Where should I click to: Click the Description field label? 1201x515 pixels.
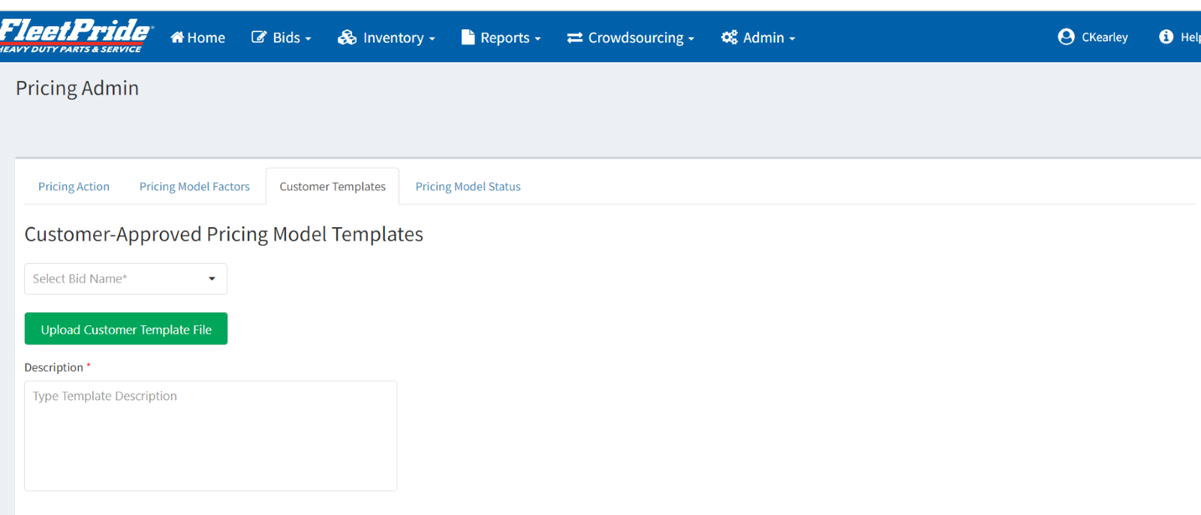54,367
